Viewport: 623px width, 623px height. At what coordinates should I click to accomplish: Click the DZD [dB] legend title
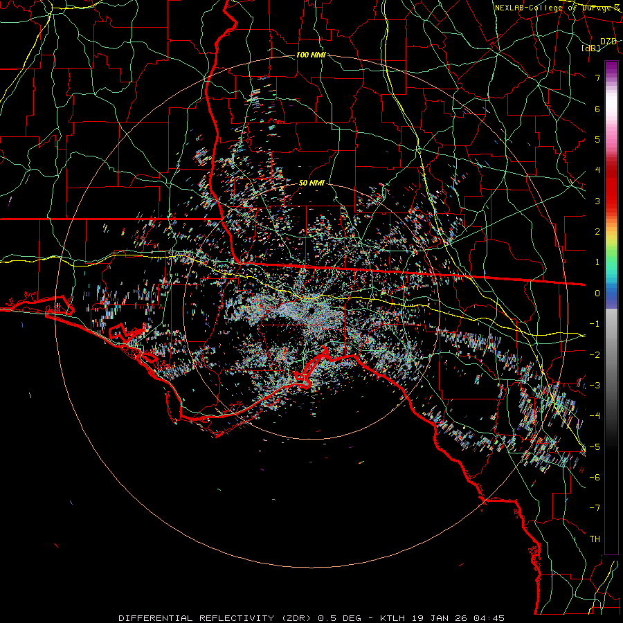tap(599, 44)
